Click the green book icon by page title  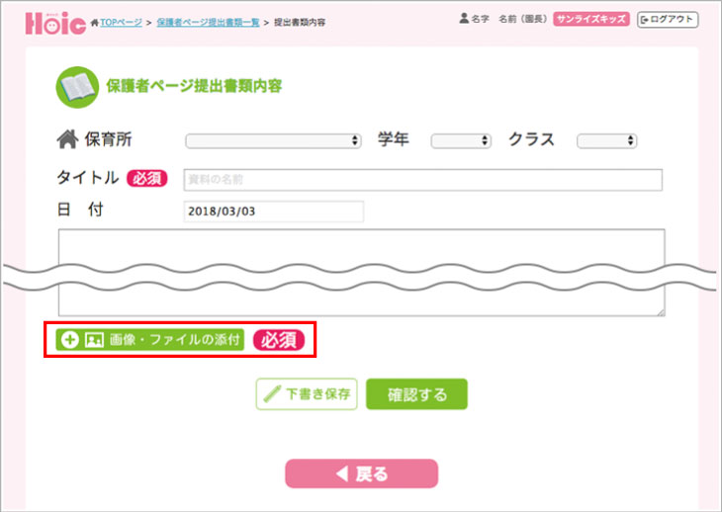(75, 86)
